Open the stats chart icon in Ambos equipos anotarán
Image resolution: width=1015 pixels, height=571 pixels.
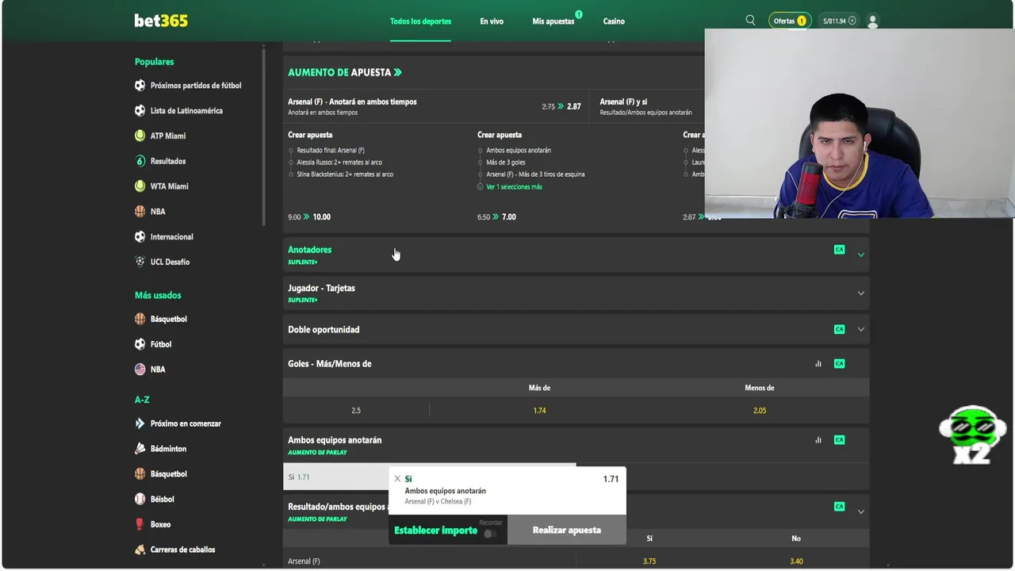818,440
